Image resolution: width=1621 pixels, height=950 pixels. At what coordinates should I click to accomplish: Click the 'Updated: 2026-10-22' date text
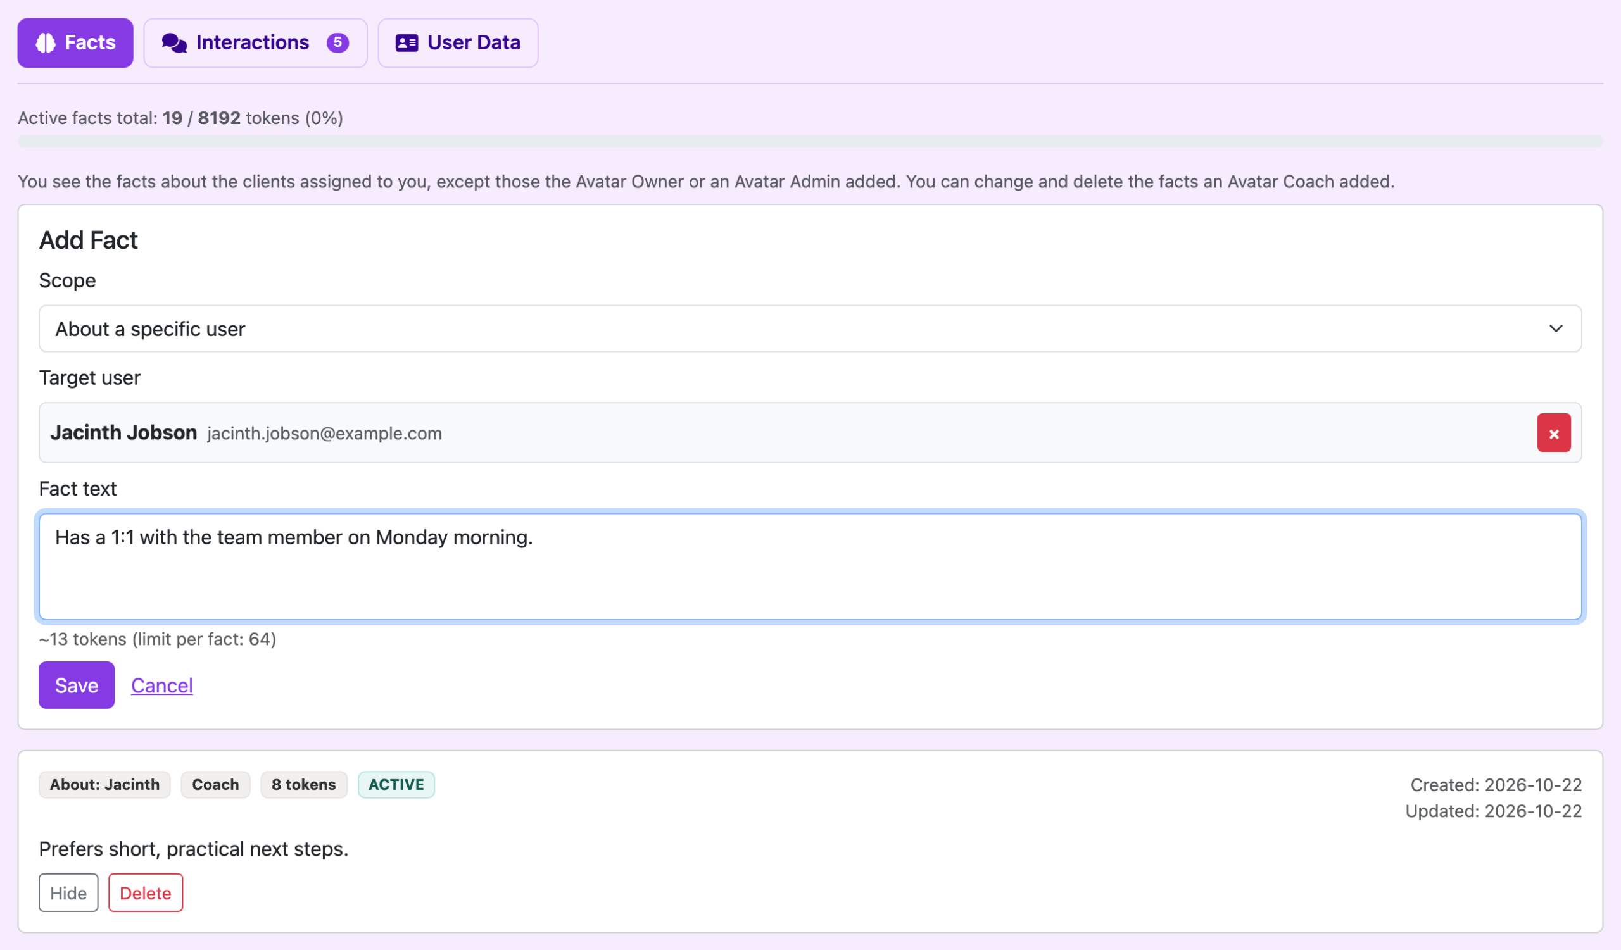point(1493,811)
